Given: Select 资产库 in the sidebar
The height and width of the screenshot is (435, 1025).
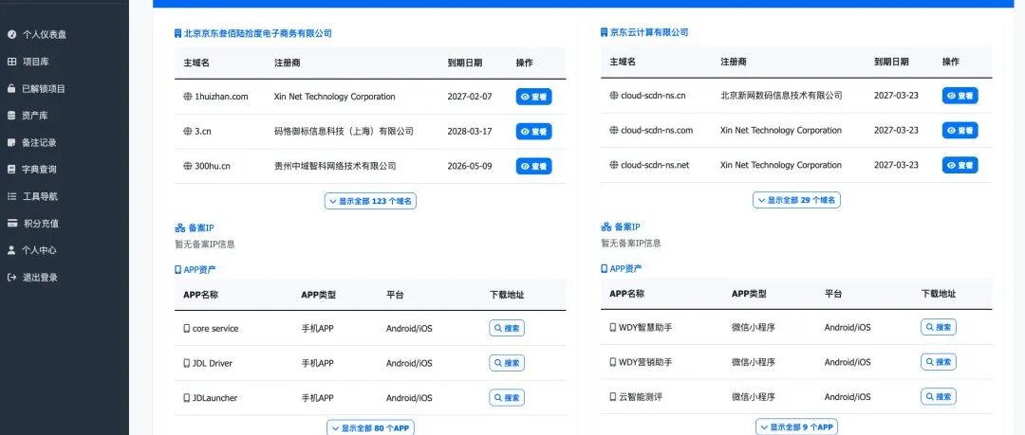Looking at the screenshot, I should tap(28, 116).
